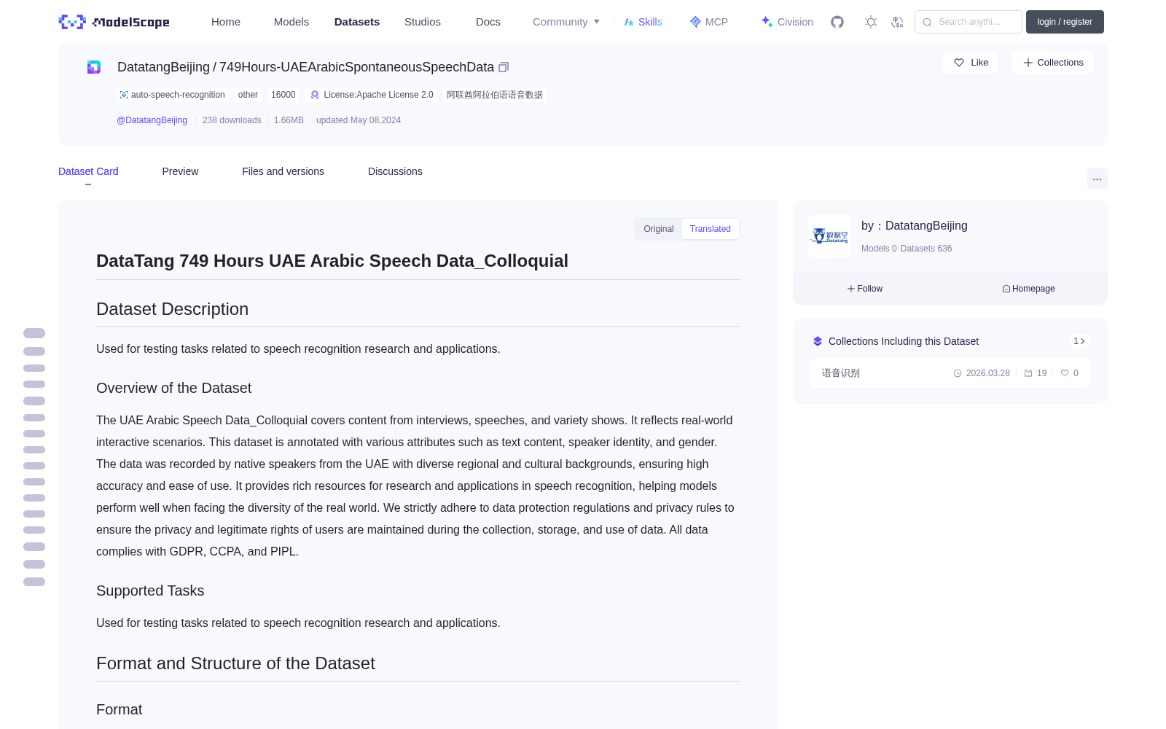Viewport: 1166px width, 729px height.
Task: Jump to section via first outline marker
Action: [x=34, y=333]
